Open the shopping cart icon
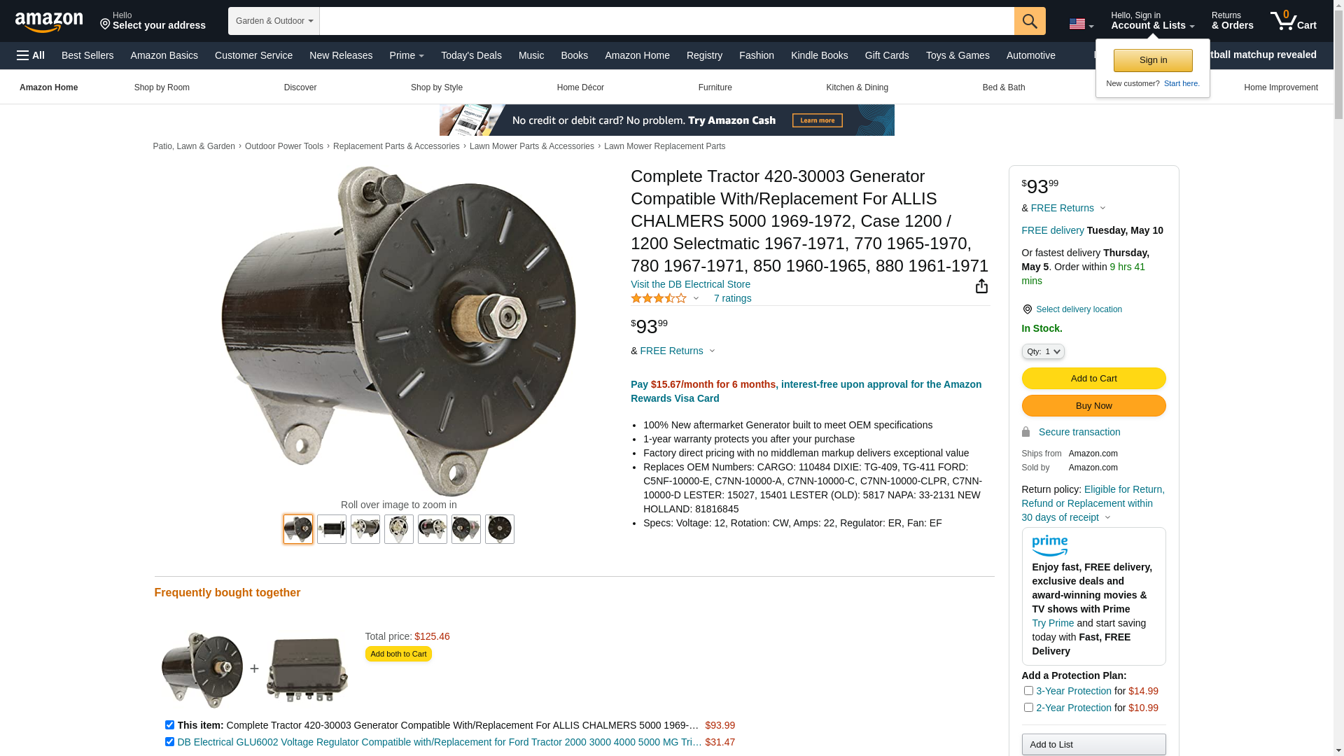 pos(1294,21)
